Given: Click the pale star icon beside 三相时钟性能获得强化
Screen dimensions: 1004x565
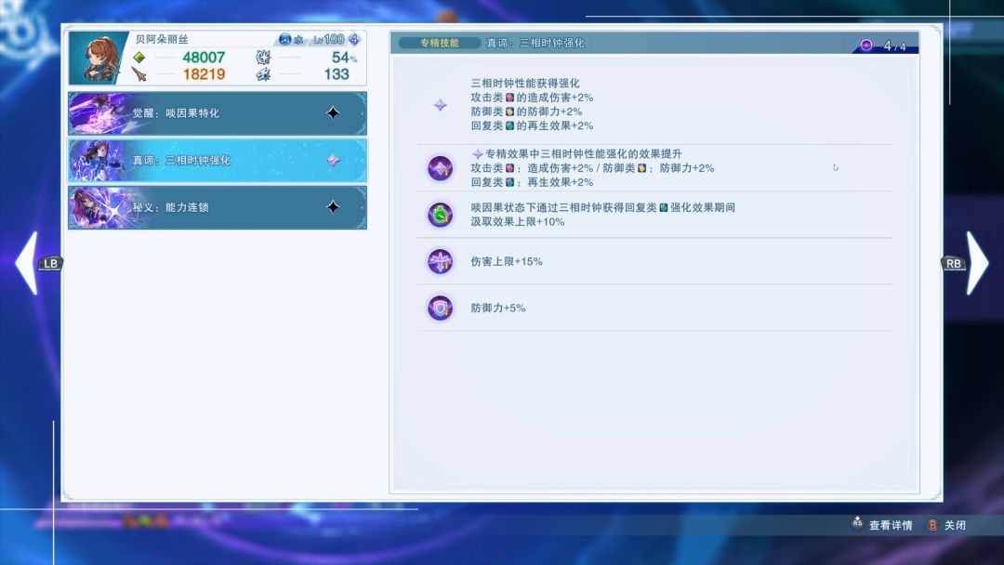Looking at the screenshot, I should click(x=440, y=104).
